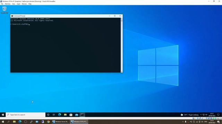
Task: Click the guest volume tray icon
Action: coord(206,115)
